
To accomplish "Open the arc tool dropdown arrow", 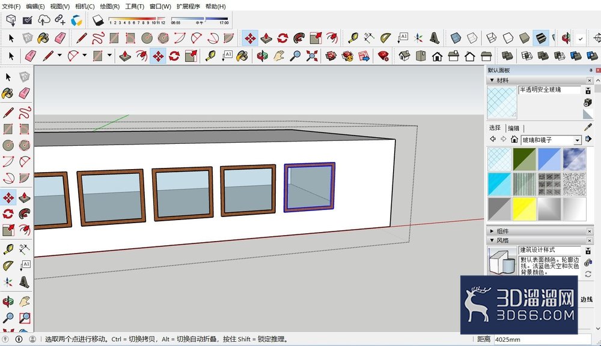I will point(84,55).
